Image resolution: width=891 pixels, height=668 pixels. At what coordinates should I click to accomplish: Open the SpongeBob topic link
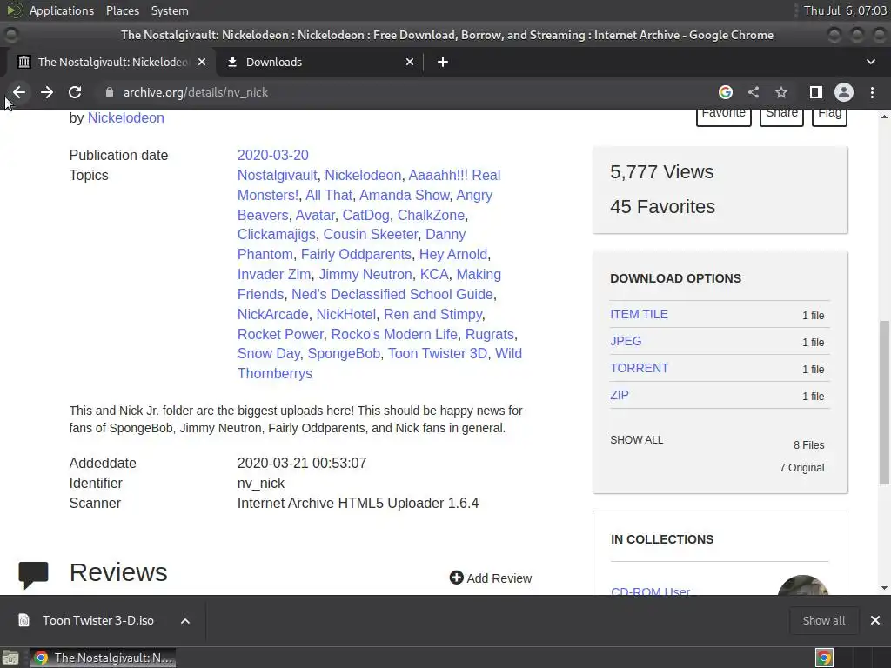pyautogui.click(x=344, y=353)
